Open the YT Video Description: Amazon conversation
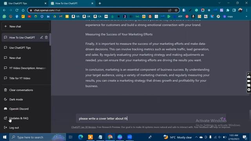Screen dimensions: 251x141 coord(25,68)
